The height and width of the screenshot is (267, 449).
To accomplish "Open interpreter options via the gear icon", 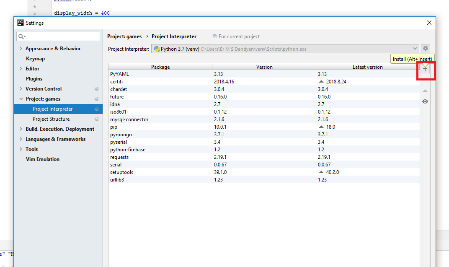I will point(425,48).
